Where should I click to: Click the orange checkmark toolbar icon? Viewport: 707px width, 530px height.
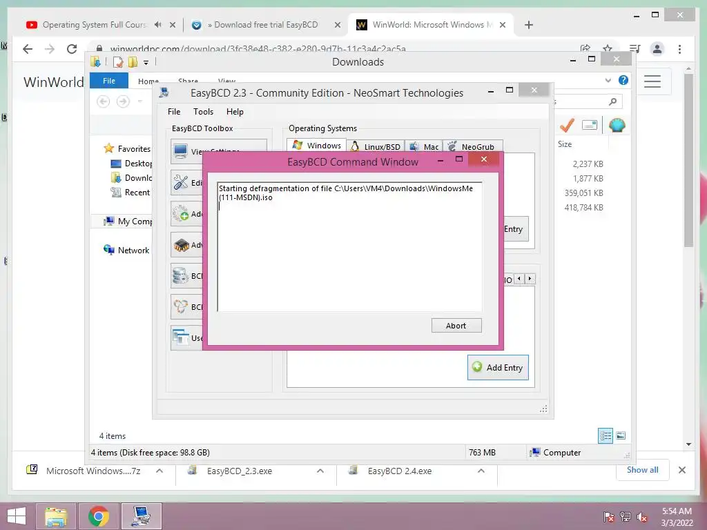tap(567, 125)
